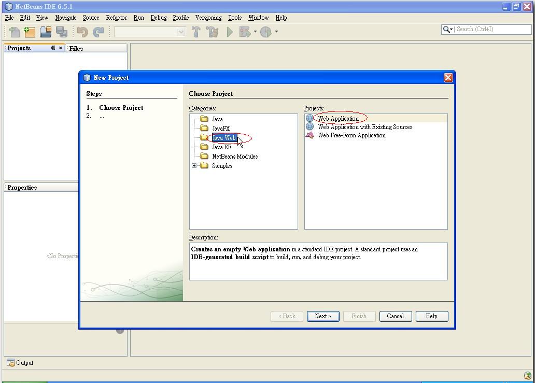The image size is (535, 383).
Task: Click the Build Main Project hammer icon
Action: (196, 32)
